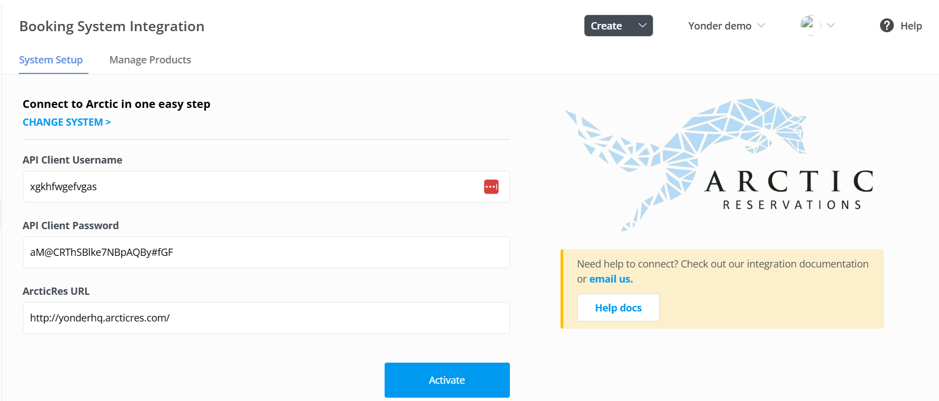The height and width of the screenshot is (401, 939).
Task: Focus the ArcticRes URL field
Action: click(266, 318)
